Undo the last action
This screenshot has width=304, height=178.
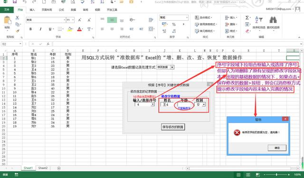pos(25,2)
